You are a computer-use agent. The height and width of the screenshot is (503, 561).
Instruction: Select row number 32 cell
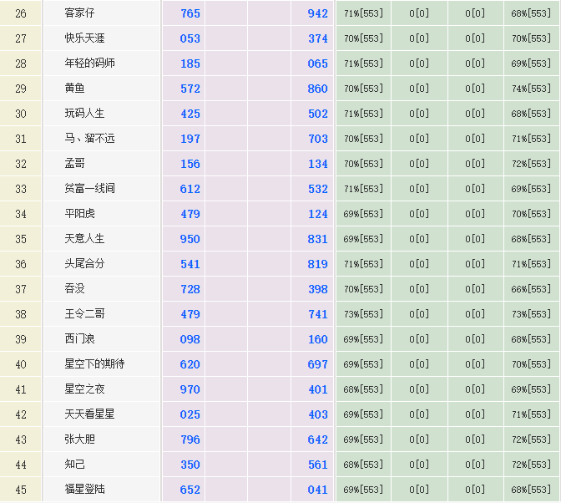click(x=21, y=164)
